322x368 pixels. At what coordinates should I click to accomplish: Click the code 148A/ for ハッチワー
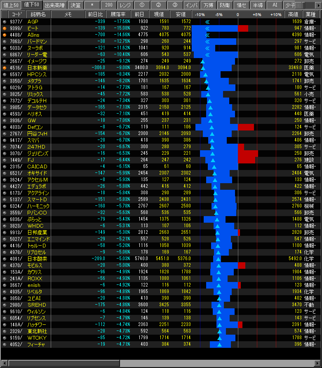[16, 325]
